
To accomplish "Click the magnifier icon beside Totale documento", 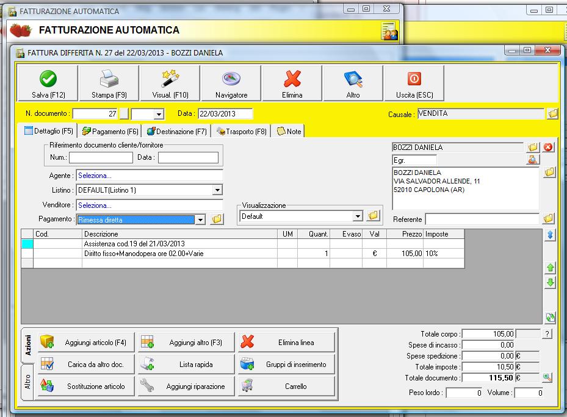I will (547, 377).
